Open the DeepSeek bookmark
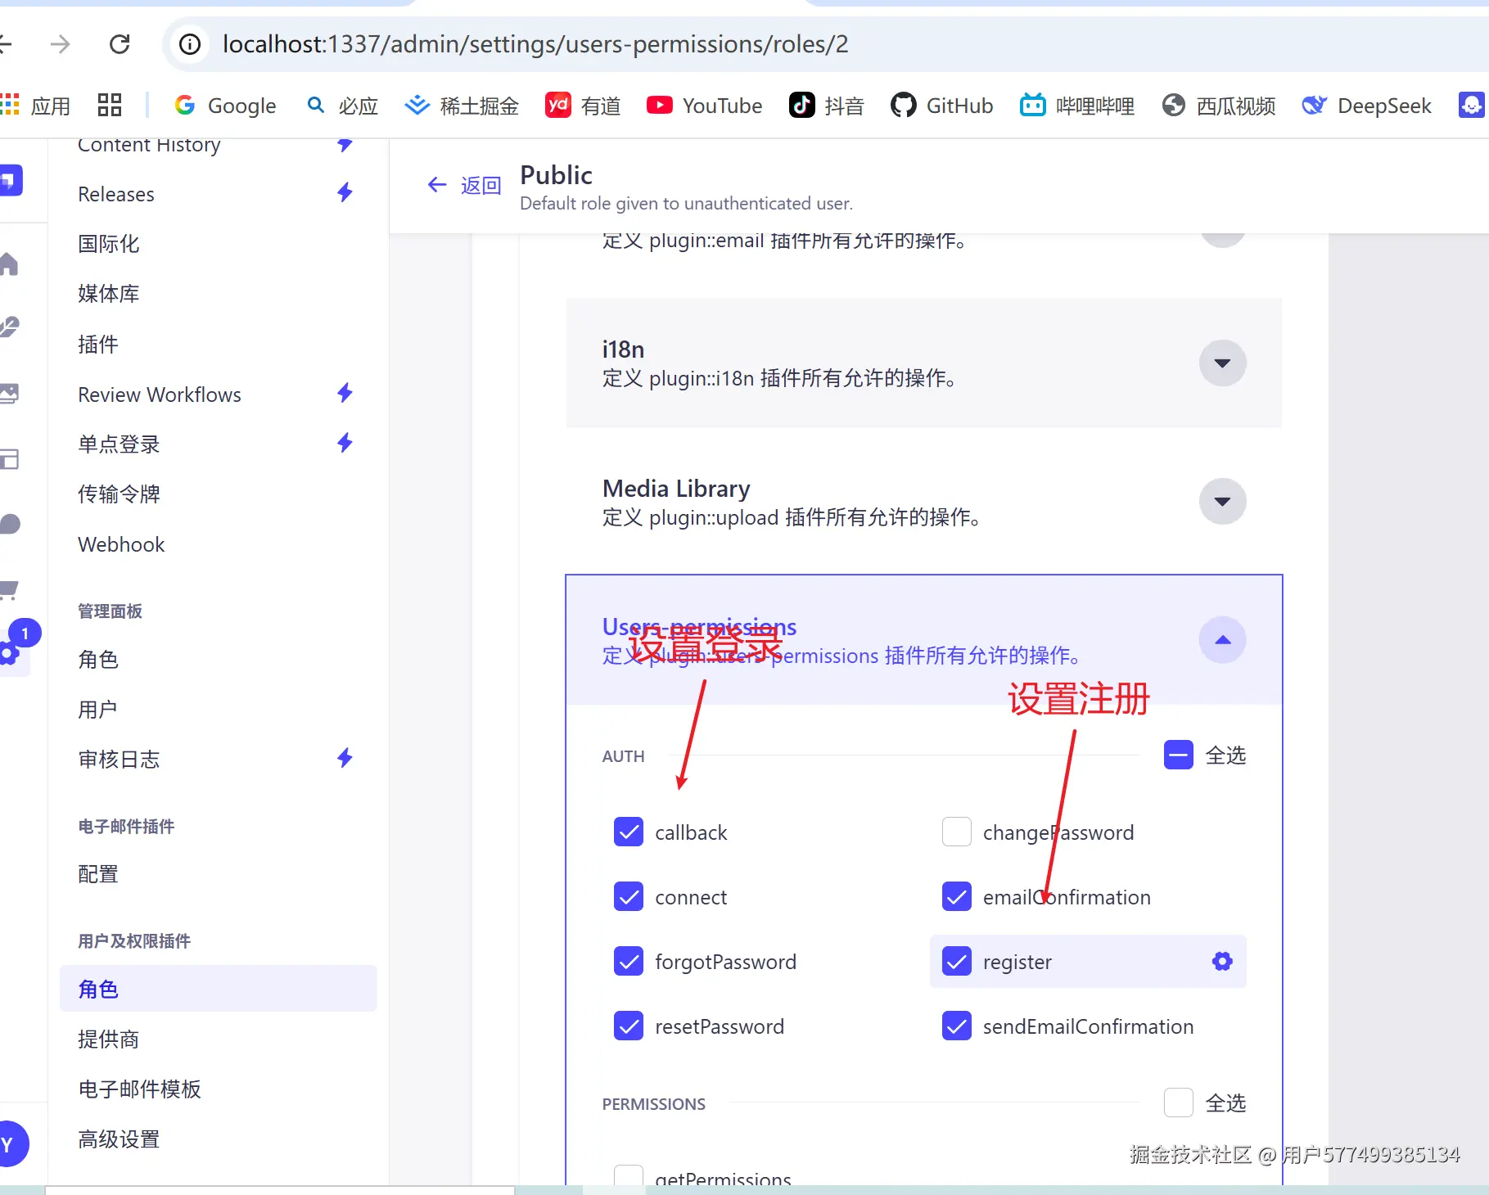The image size is (1489, 1195). (1367, 106)
